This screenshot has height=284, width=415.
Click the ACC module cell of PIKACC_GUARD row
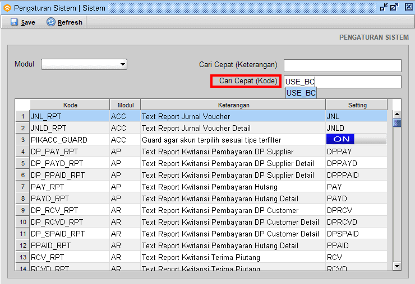(x=126, y=140)
